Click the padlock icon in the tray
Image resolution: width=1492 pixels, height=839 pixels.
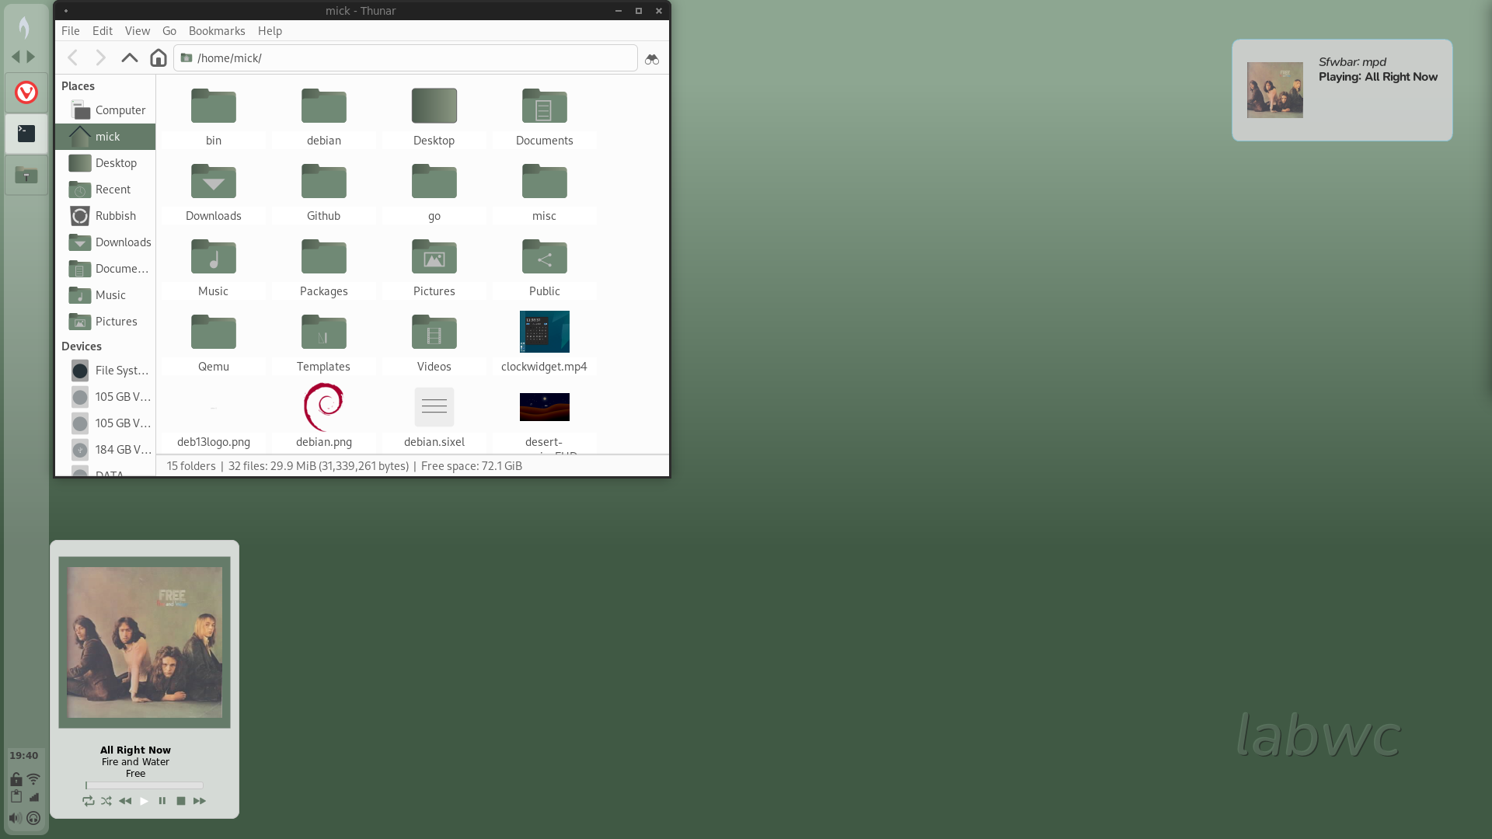[x=16, y=778]
